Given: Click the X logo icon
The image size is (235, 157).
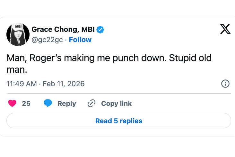Looking at the screenshot, I should (225, 29).
